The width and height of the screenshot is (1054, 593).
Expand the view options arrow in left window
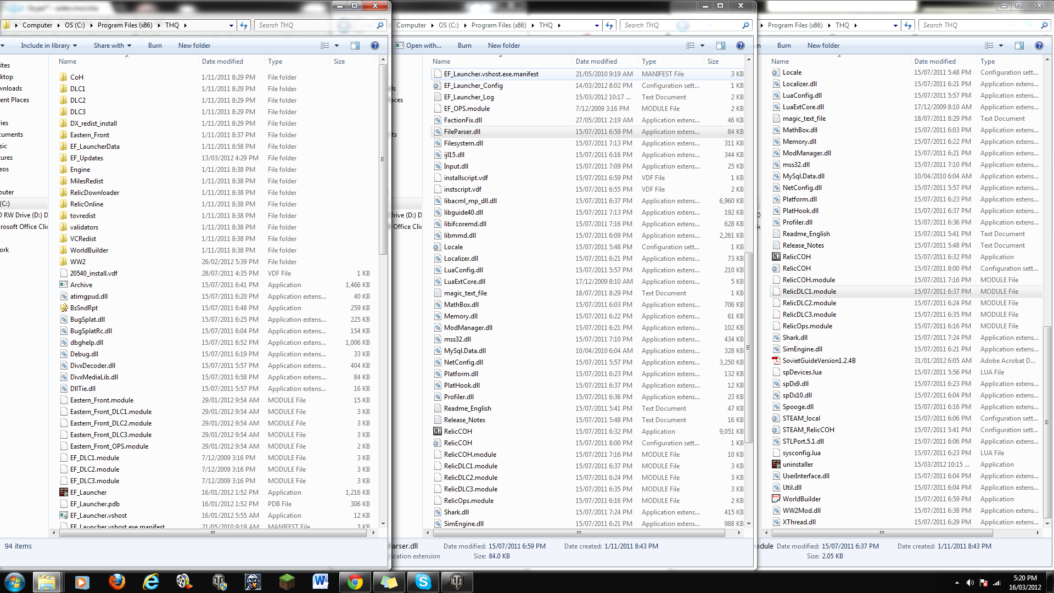point(337,46)
